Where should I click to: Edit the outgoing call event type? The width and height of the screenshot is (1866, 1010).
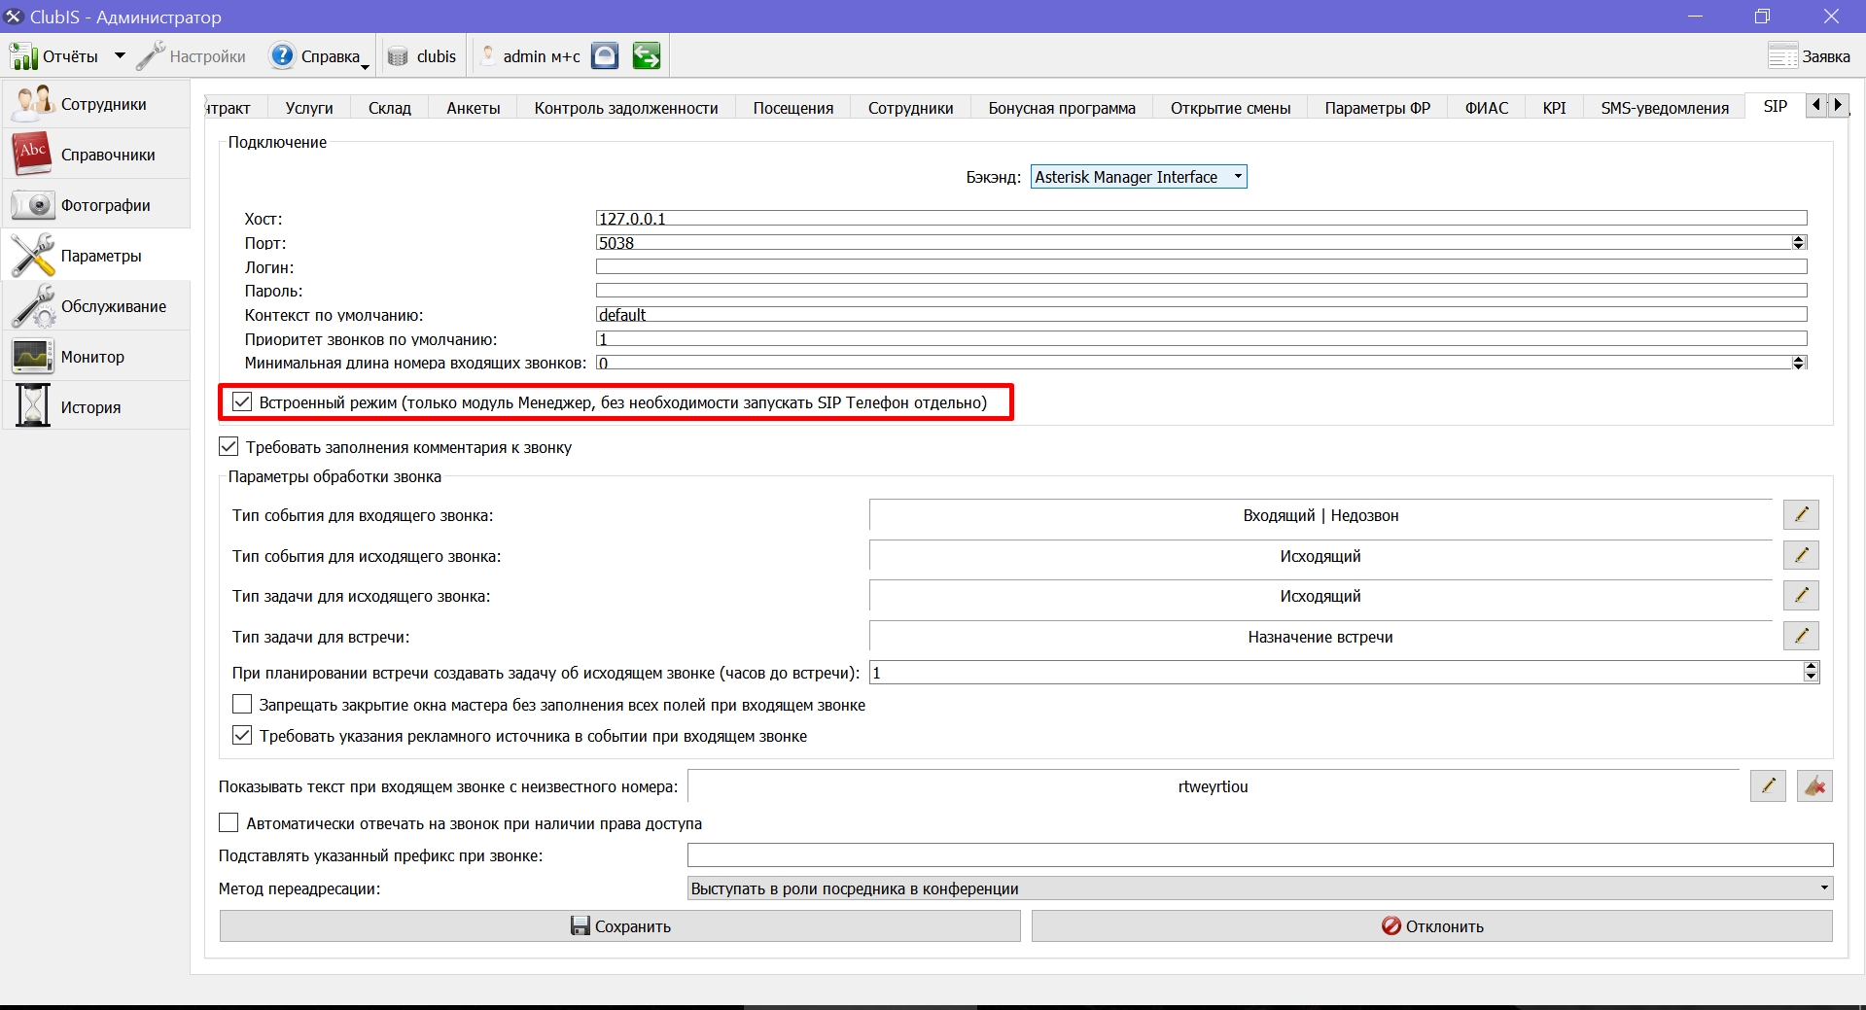click(1801, 555)
